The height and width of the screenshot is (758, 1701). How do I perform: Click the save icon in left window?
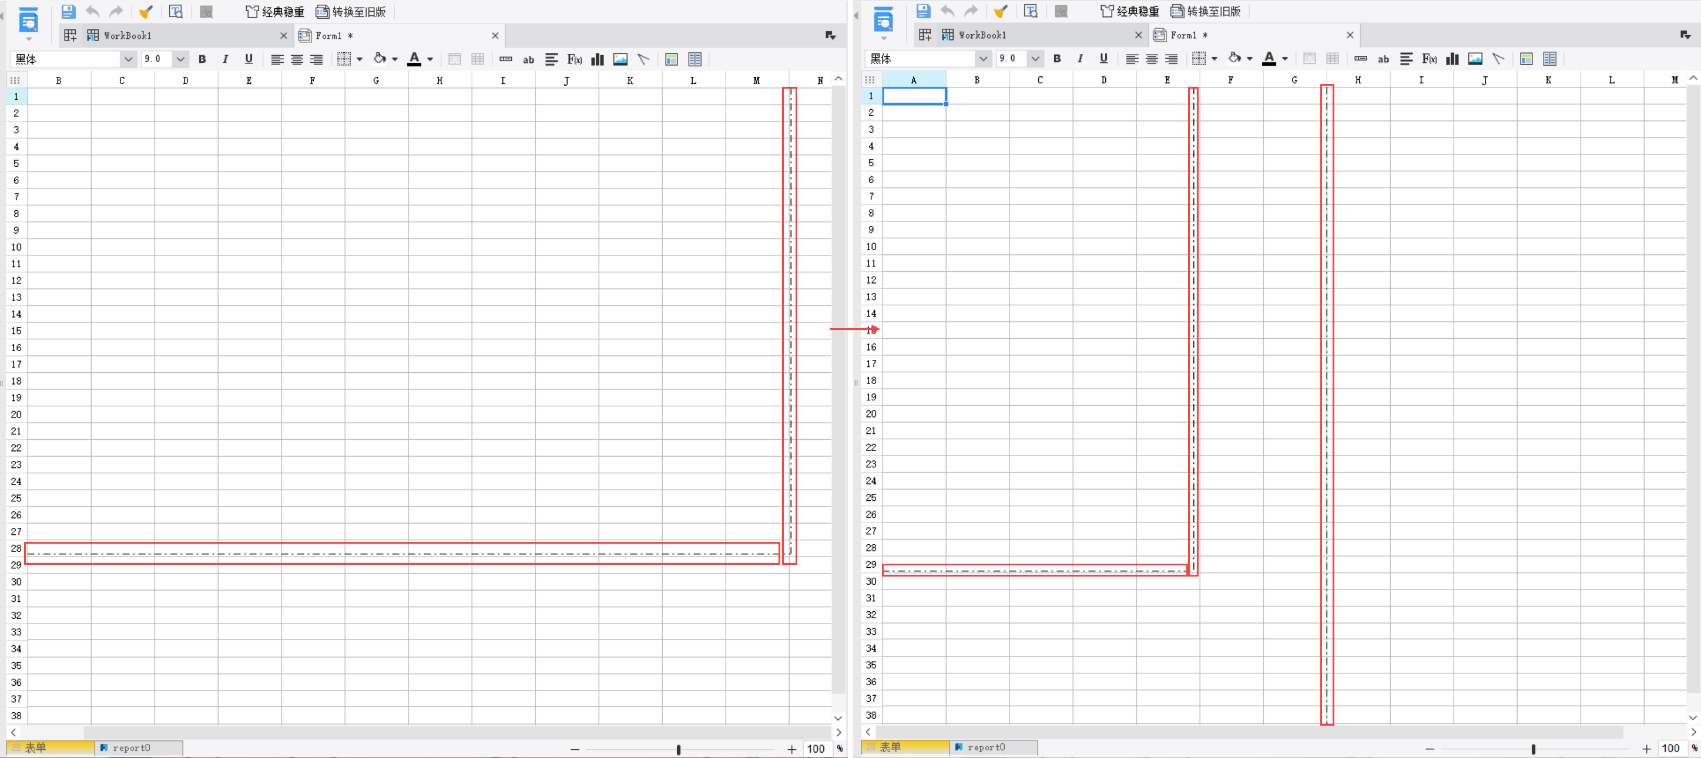click(x=69, y=11)
